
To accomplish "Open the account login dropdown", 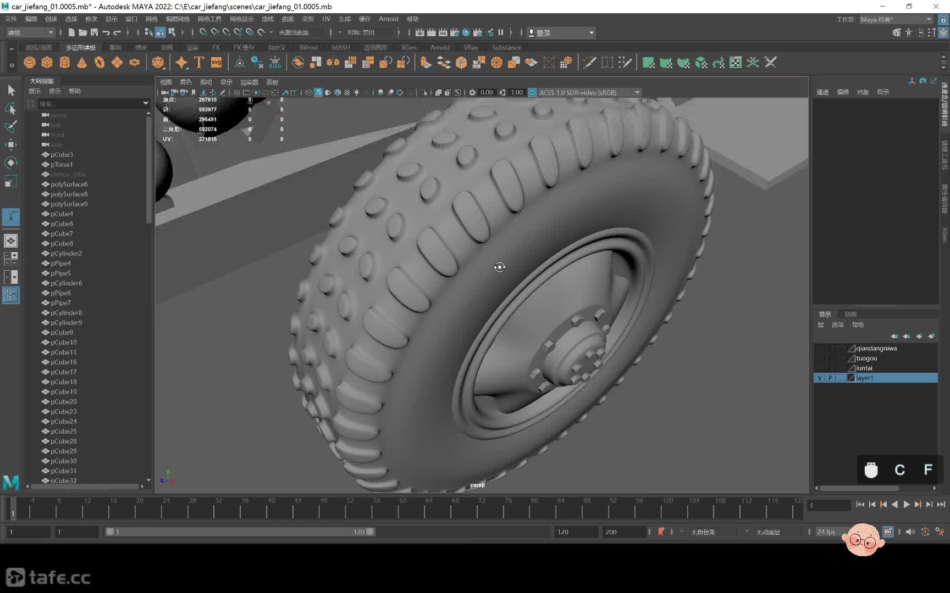I will click(x=561, y=32).
